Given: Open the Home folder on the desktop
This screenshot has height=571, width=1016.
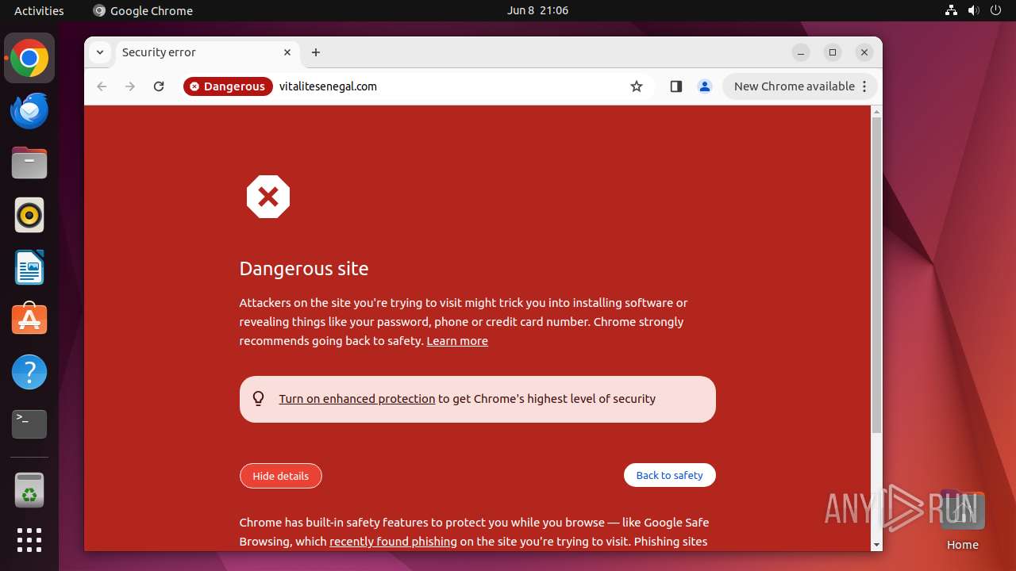Looking at the screenshot, I should tap(962, 519).
